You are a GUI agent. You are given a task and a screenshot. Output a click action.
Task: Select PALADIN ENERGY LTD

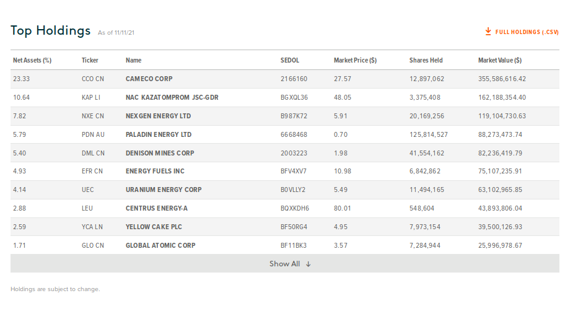click(159, 134)
